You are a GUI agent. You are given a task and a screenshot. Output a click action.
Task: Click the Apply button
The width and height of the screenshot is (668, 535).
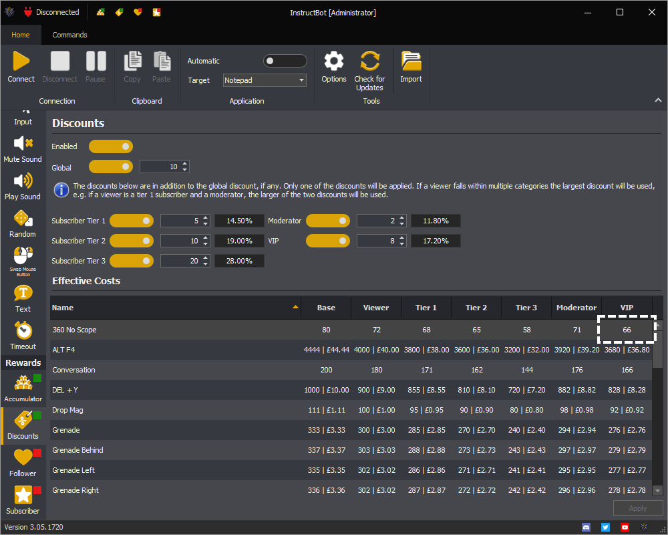pos(638,508)
